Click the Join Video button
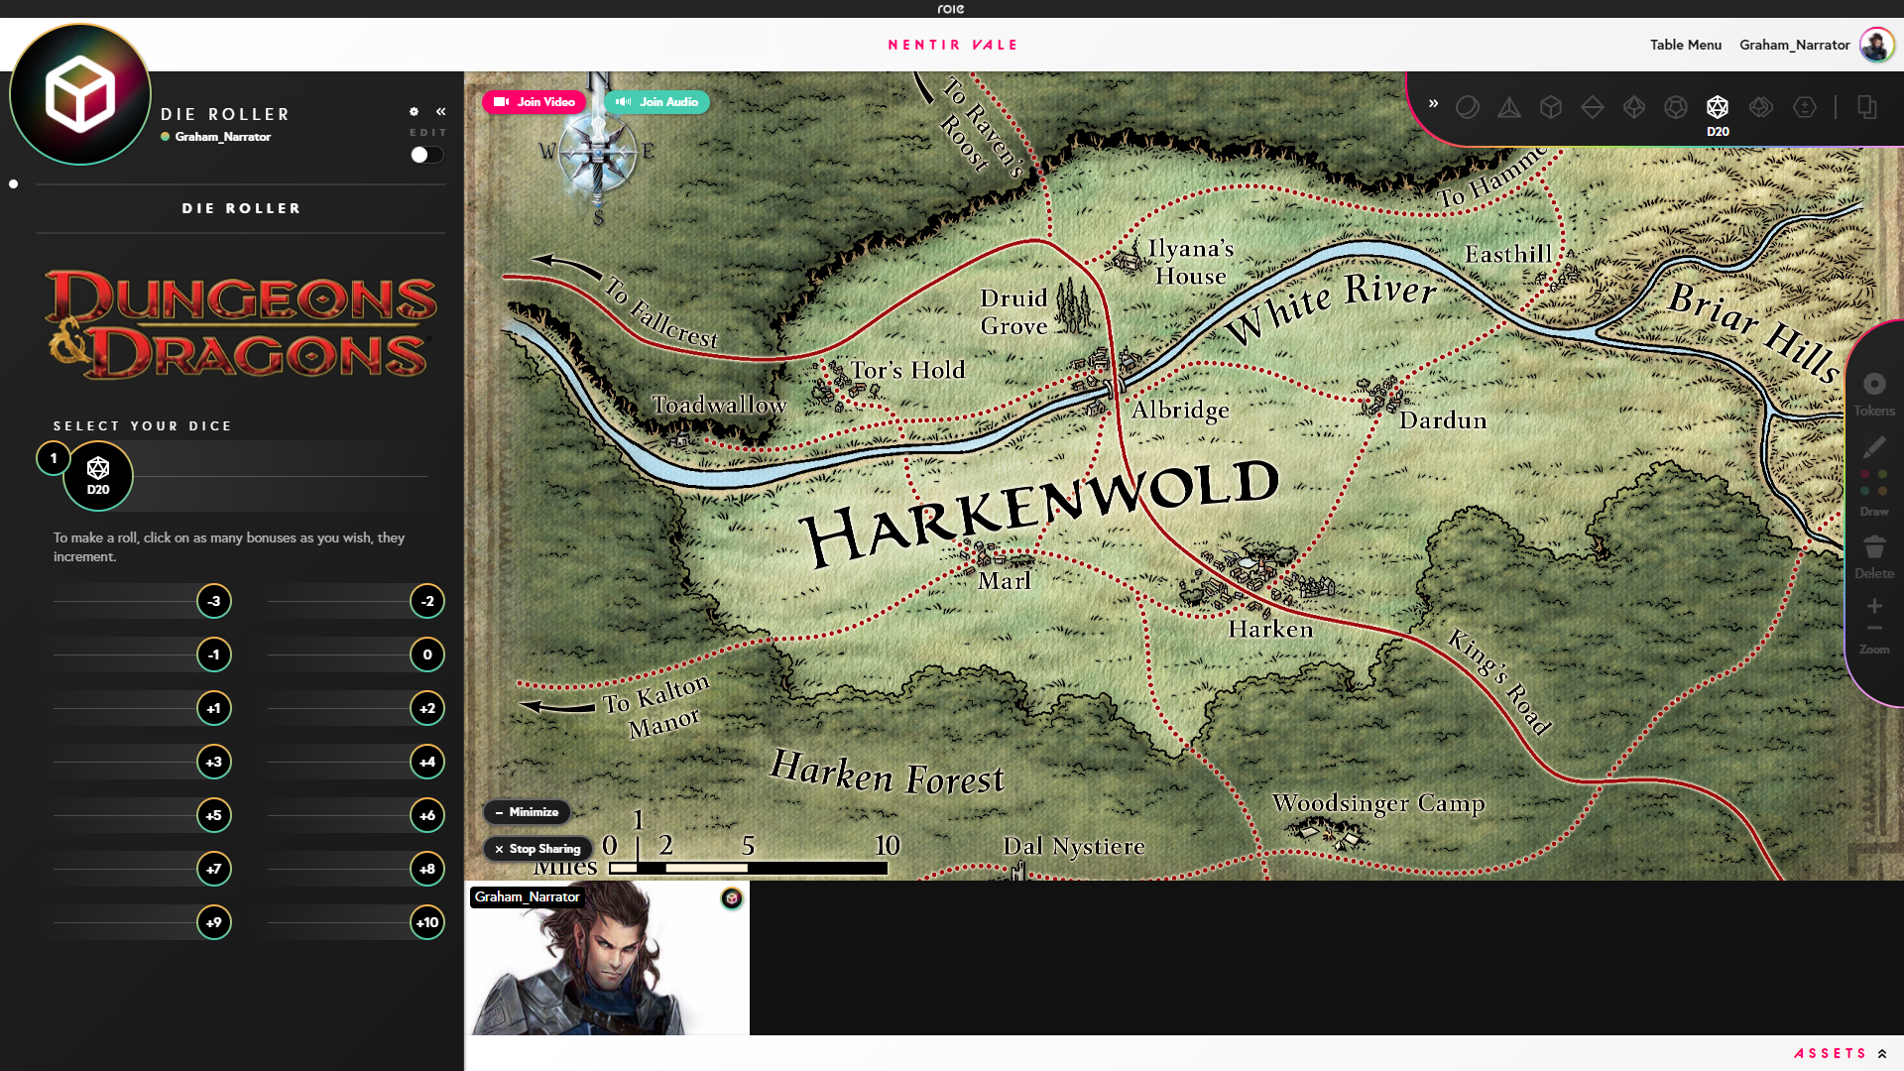The height and width of the screenshot is (1071, 1904). click(535, 102)
